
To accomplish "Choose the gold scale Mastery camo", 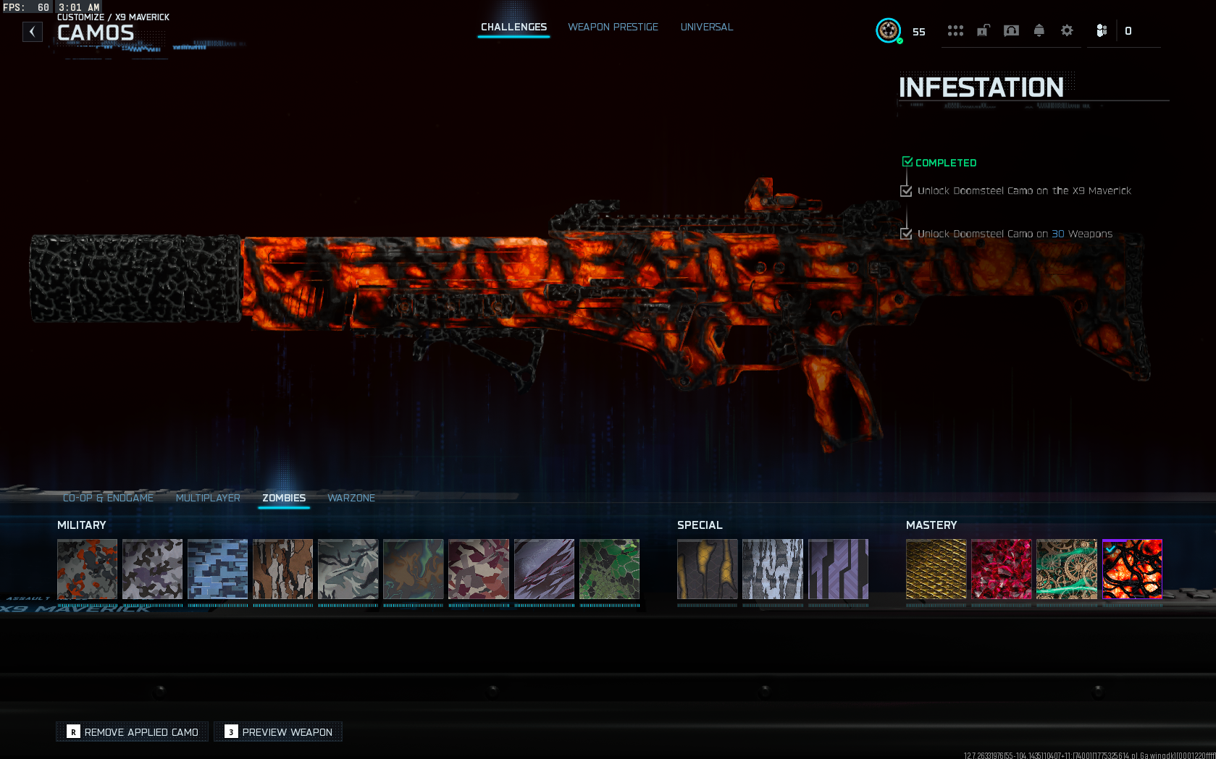I will pyautogui.click(x=936, y=569).
